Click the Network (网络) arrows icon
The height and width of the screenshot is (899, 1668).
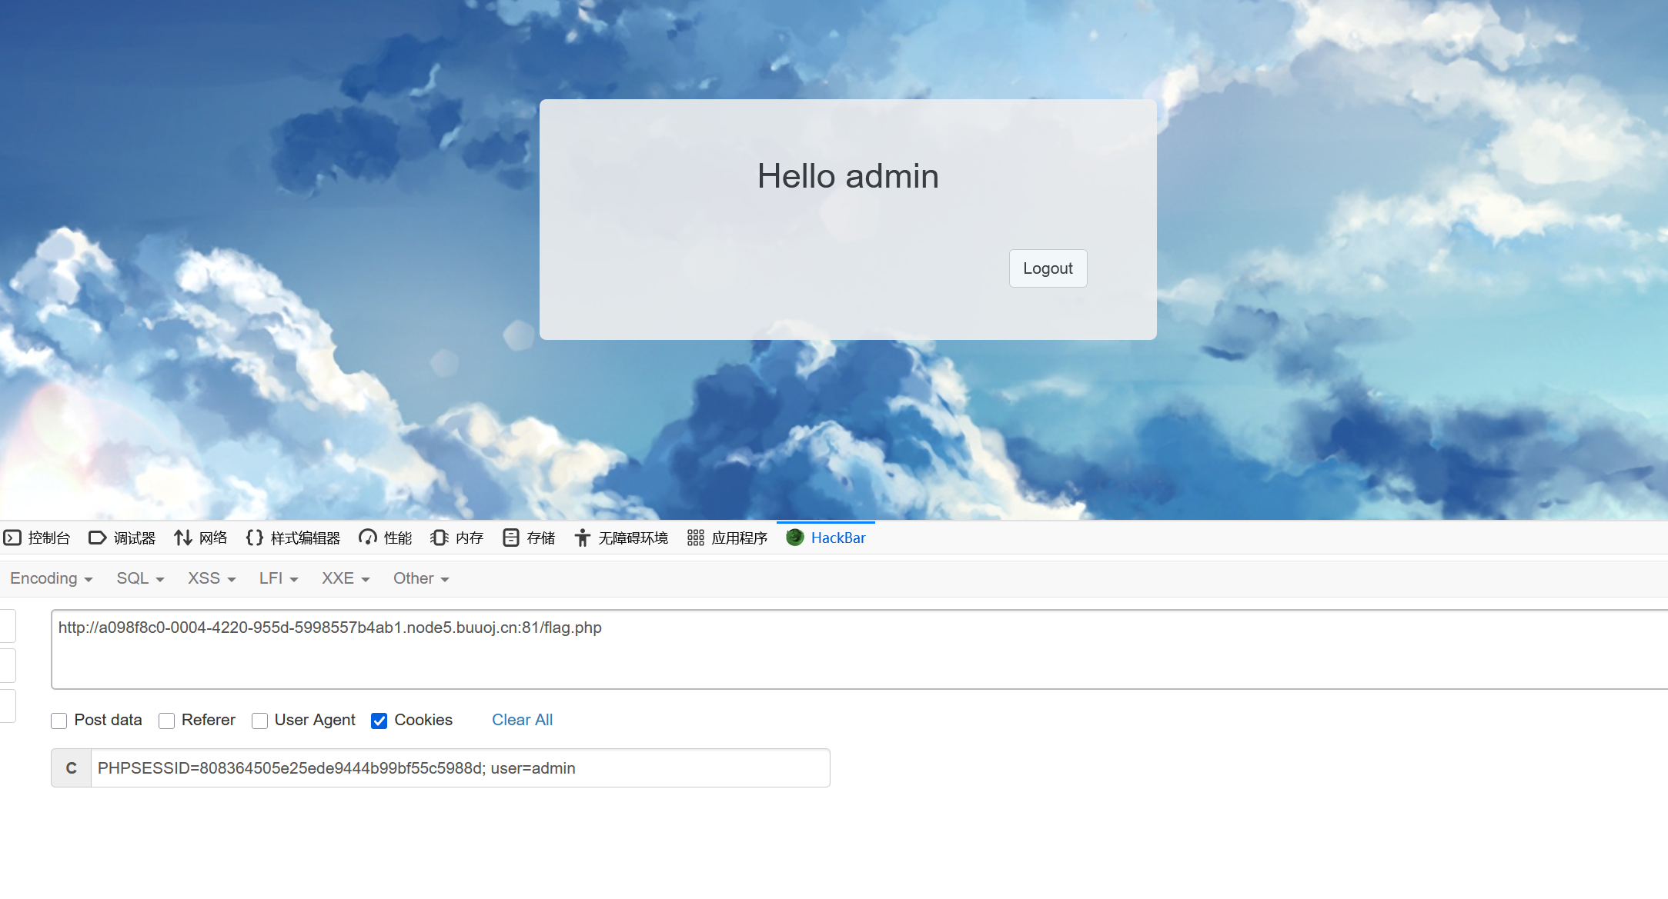[x=182, y=538]
